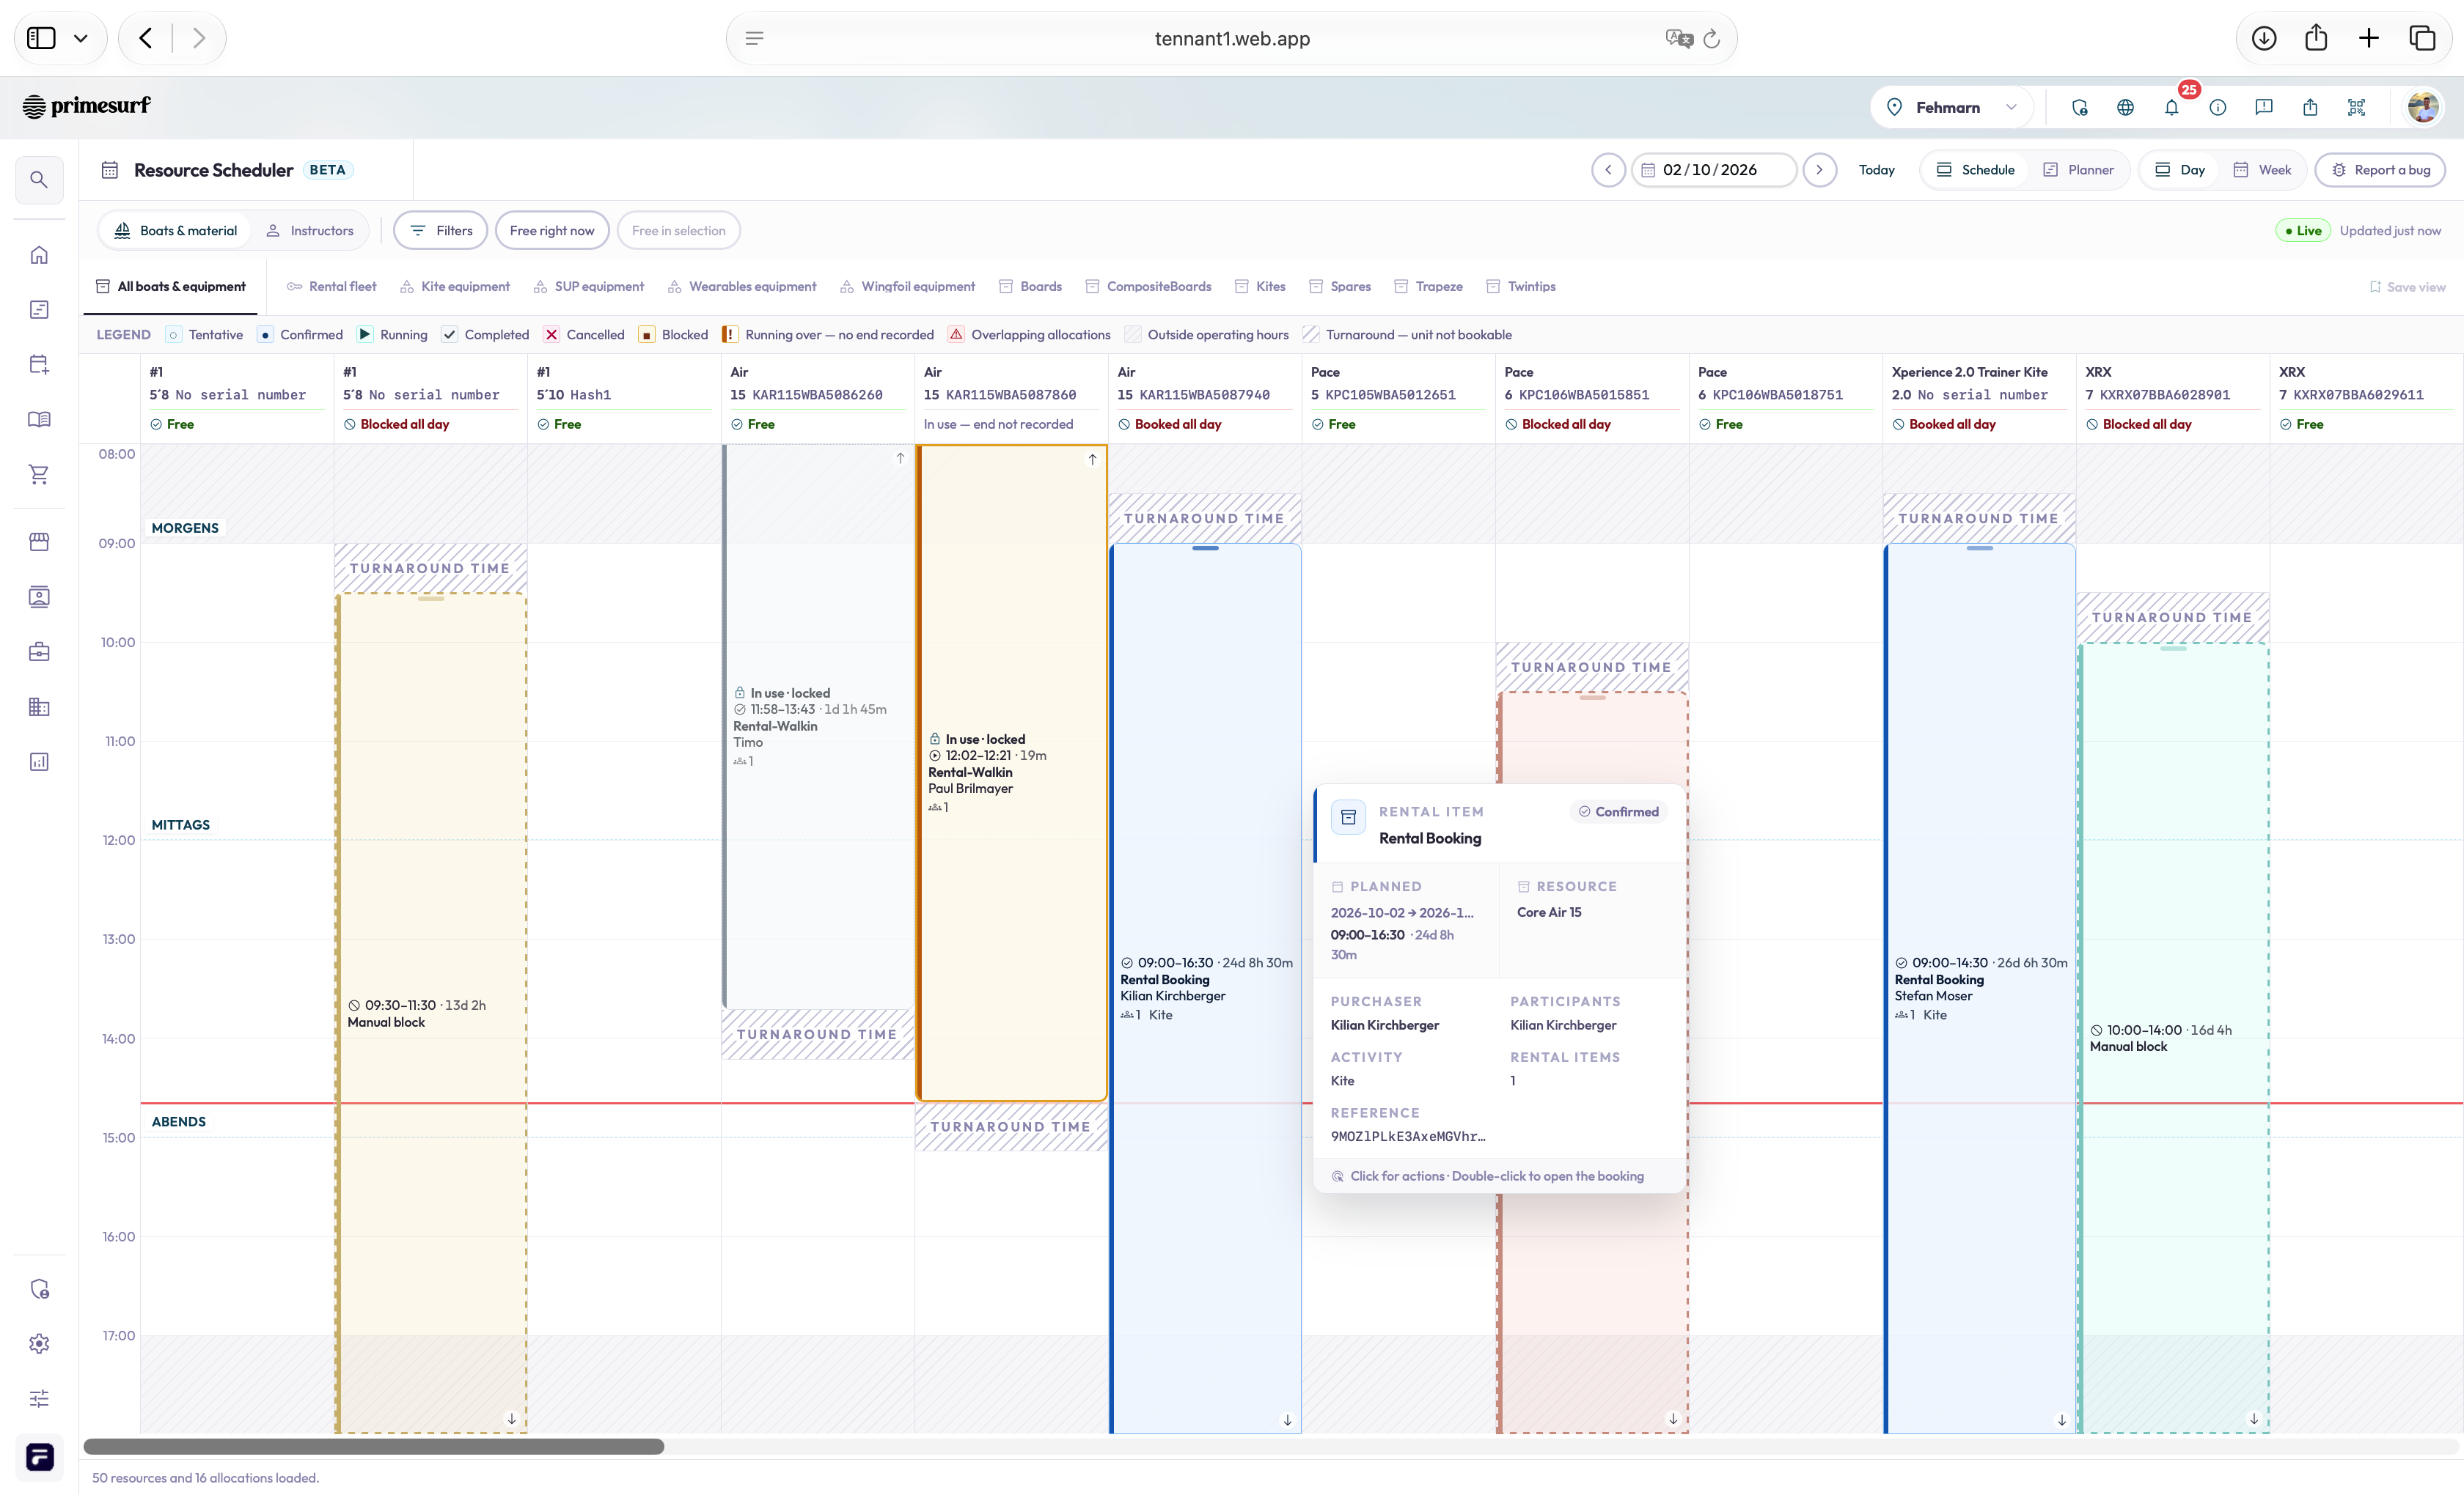Select the Rental Booking block of Stefan Moser
This screenshot has height=1495, width=2464.
tap(1979, 987)
